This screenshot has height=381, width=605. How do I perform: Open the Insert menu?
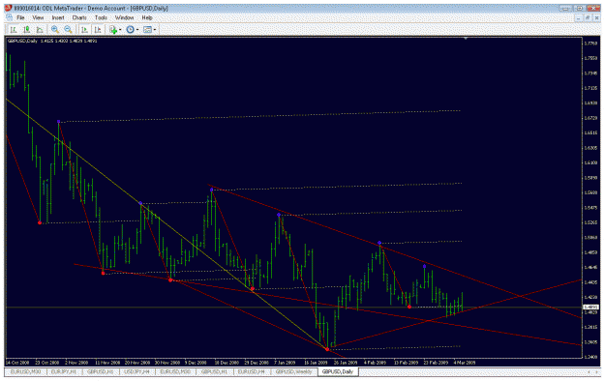pos(58,17)
